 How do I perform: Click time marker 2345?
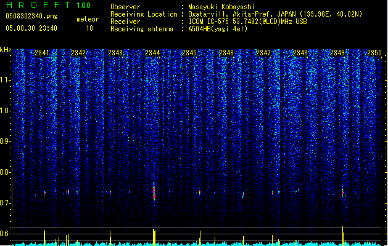pos(189,53)
